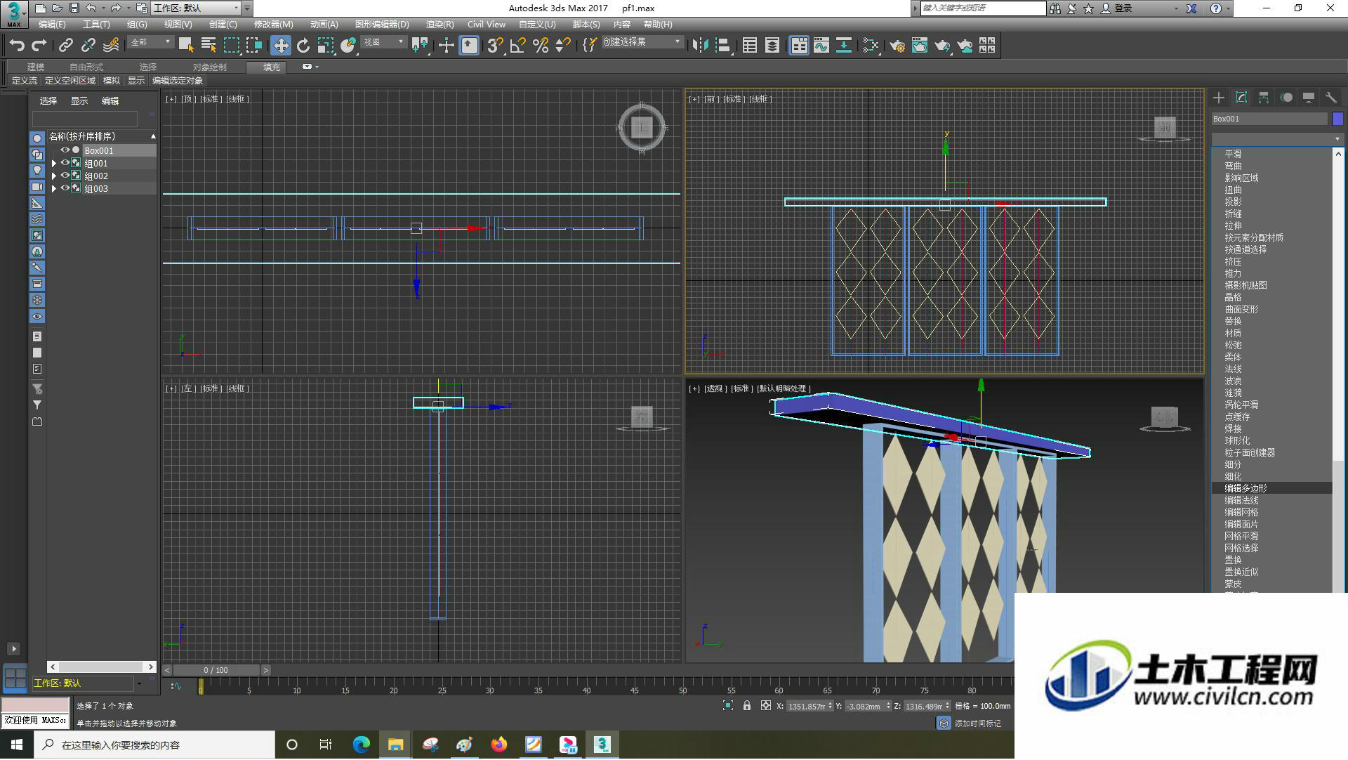The height and width of the screenshot is (760, 1348).
Task: Open the modifier list dropdown
Action: click(1277, 138)
